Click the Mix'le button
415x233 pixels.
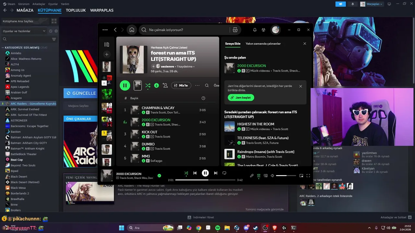181,85
